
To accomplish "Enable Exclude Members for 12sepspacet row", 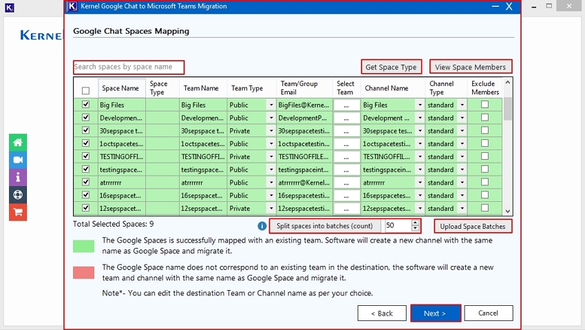I will (485, 207).
